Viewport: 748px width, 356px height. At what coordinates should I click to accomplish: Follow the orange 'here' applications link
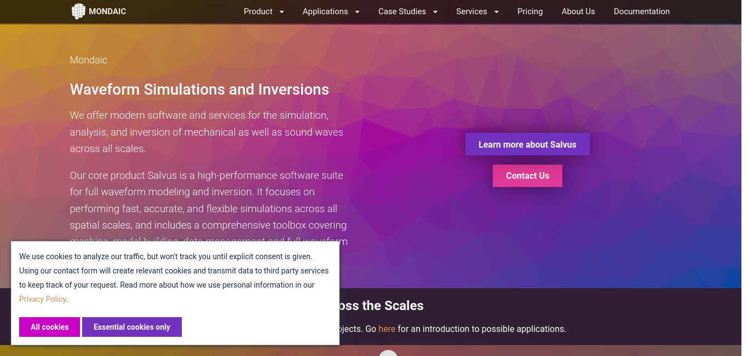tap(387, 329)
